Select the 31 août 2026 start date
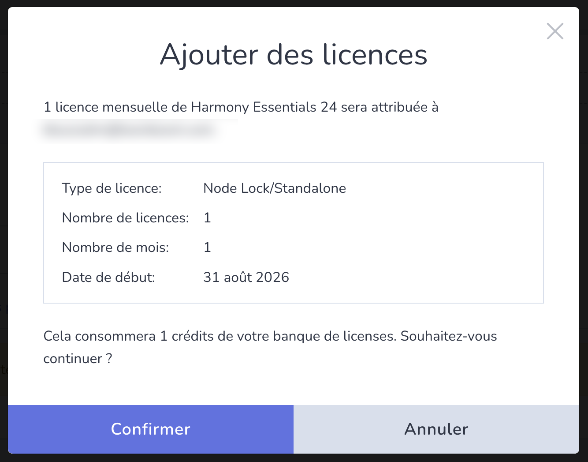588x462 pixels. pyautogui.click(x=246, y=277)
